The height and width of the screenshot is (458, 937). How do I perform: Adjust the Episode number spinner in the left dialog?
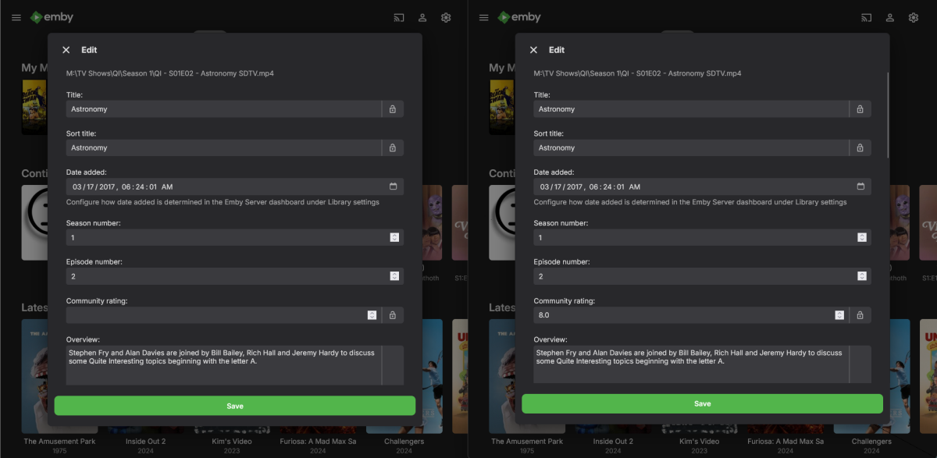(394, 276)
